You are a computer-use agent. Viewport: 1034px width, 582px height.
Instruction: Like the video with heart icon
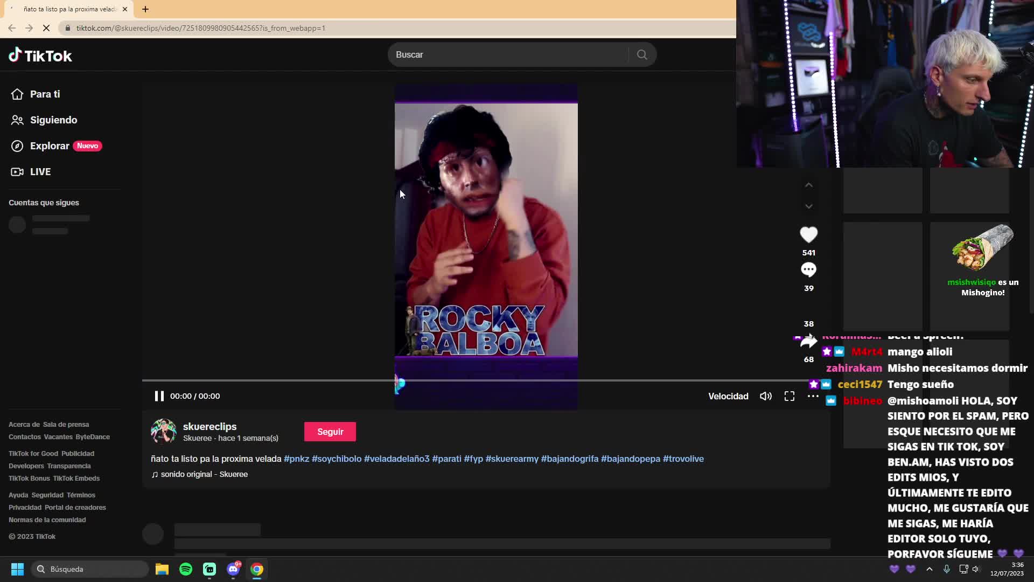point(808,234)
